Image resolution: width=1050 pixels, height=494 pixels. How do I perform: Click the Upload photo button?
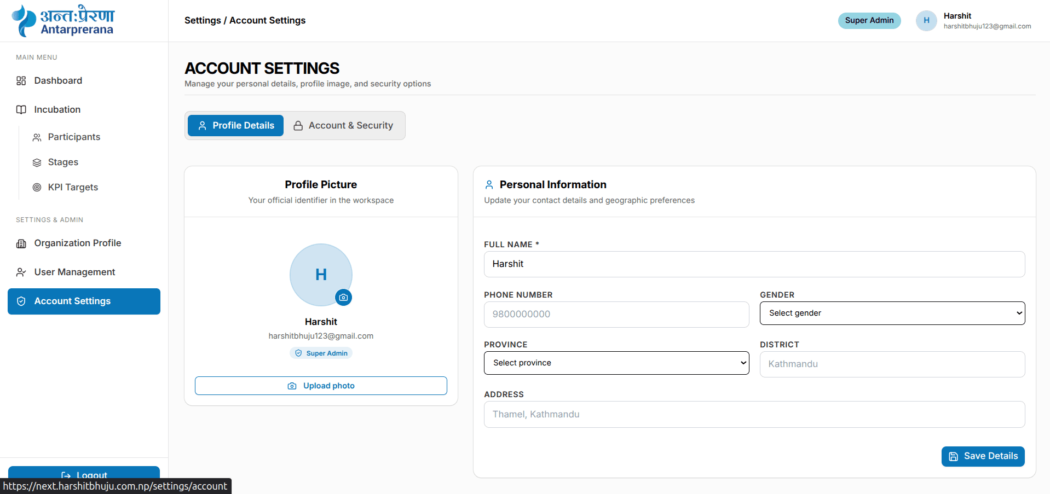pyautogui.click(x=321, y=386)
